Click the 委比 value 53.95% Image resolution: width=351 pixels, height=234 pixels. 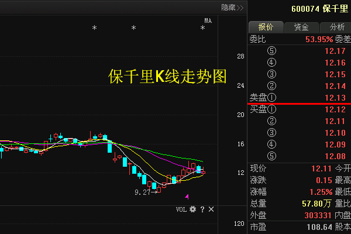point(319,39)
